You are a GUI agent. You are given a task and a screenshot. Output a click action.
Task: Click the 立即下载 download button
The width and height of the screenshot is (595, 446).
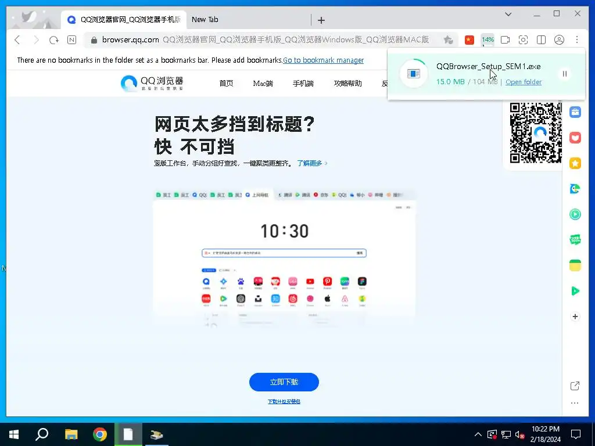click(x=284, y=382)
